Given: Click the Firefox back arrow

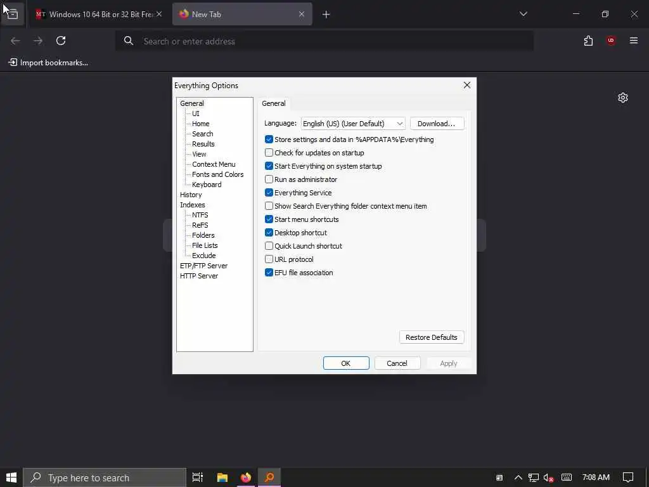Looking at the screenshot, I should (x=15, y=41).
